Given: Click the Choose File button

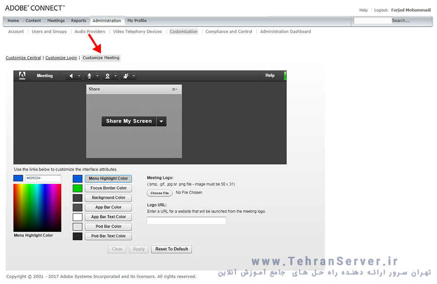Looking at the screenshot, I should (159, 193).
